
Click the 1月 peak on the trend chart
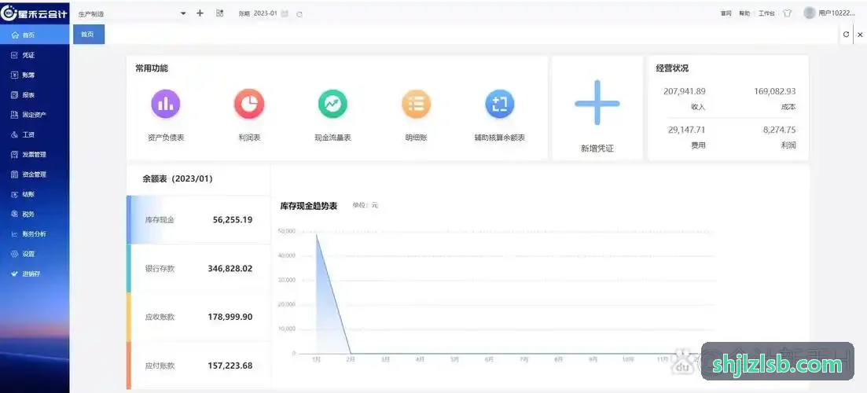[x=316, y=233]
